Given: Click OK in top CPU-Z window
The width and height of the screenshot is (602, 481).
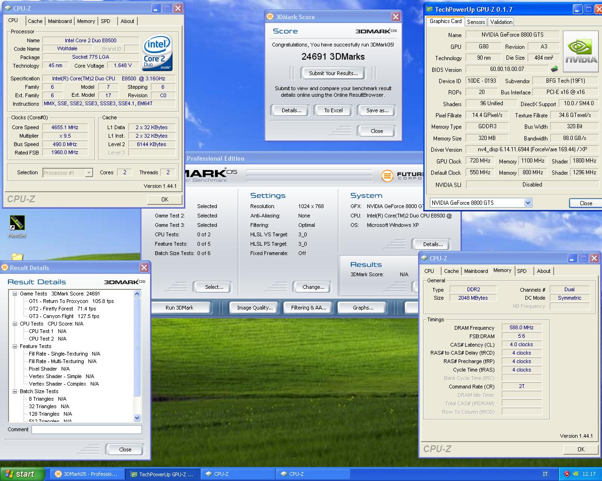Looking at the screenshot, I should click(x=165, y=200).
